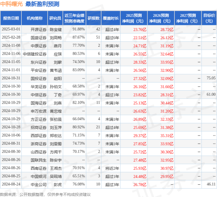Viewport: 217px width, 197px height.
Task: Click the date 2025-02-28
Action: [x=11, y=37]
